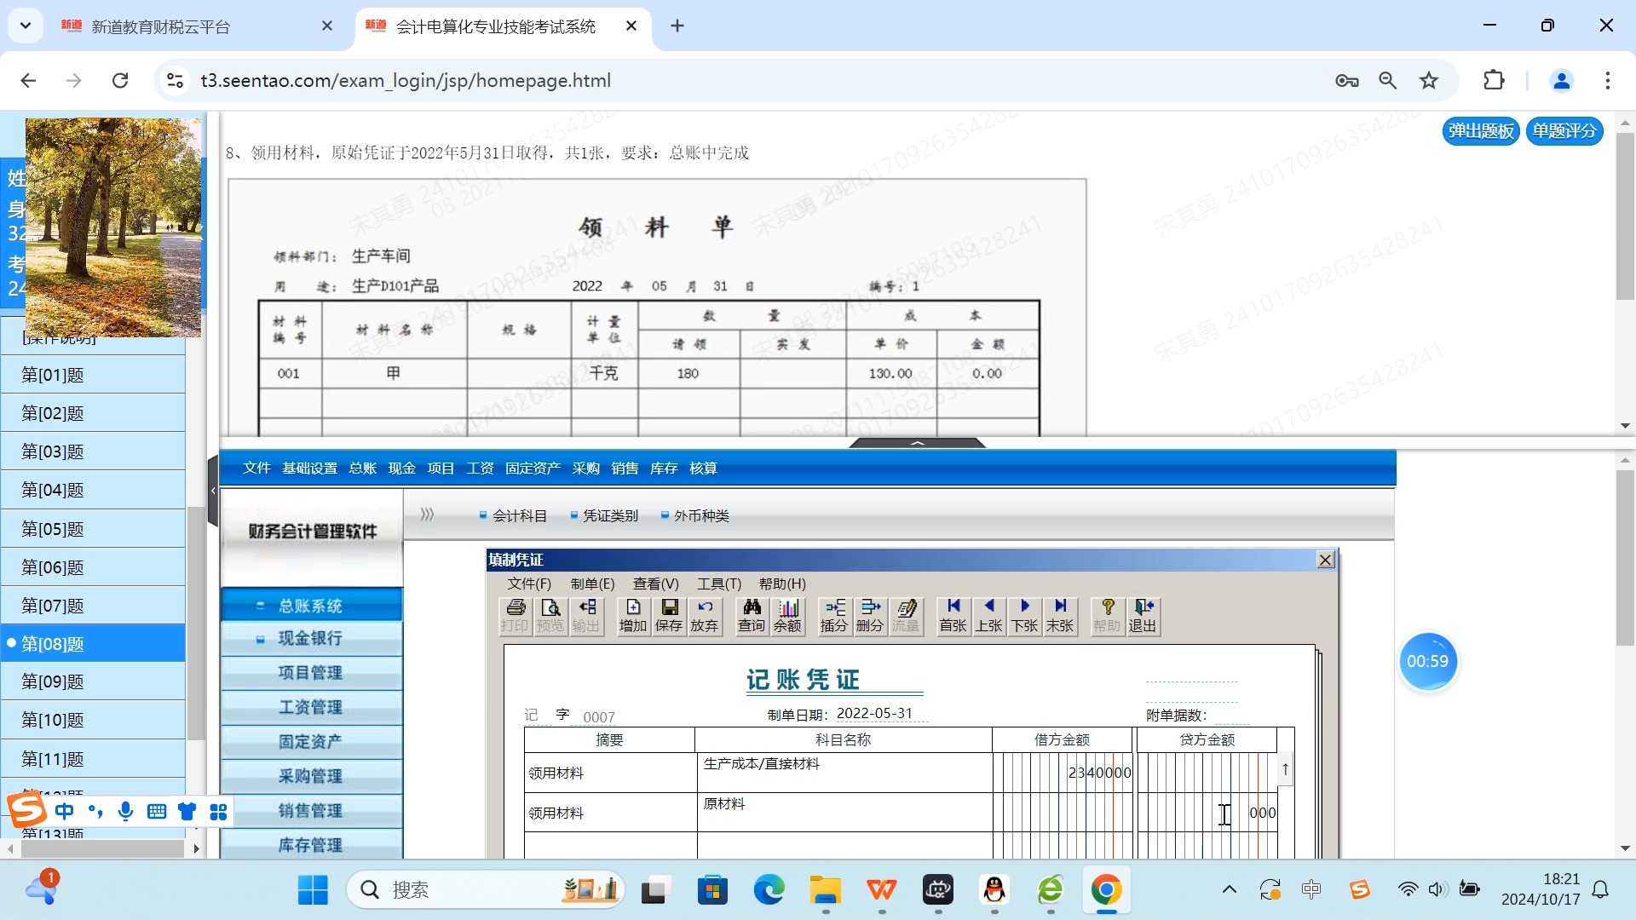Click the 放弃 (Discard) toolbar icon
Image resolution: width=1636 pixels, height=920 pixels.
point(704,615)
